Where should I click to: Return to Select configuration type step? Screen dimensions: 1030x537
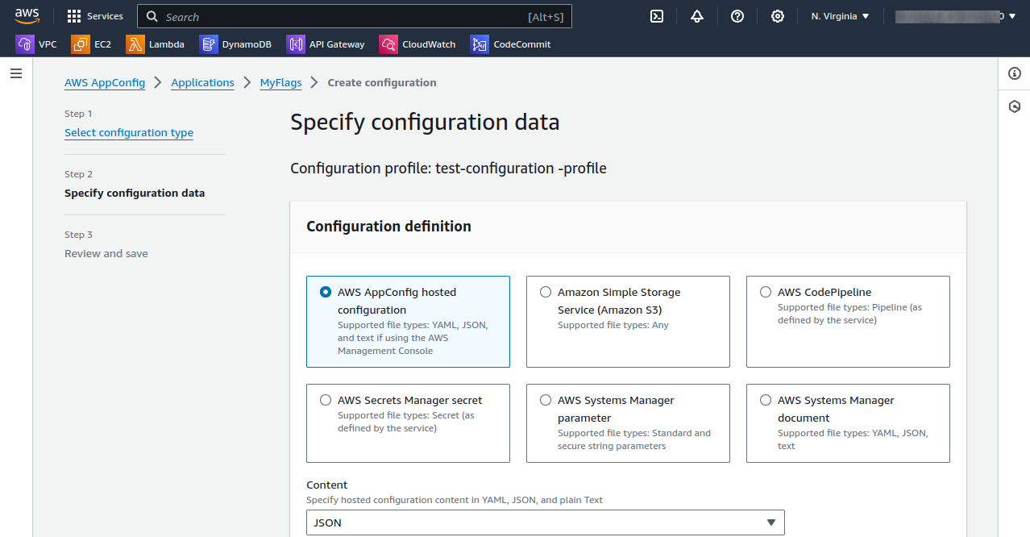coord(129,132)
